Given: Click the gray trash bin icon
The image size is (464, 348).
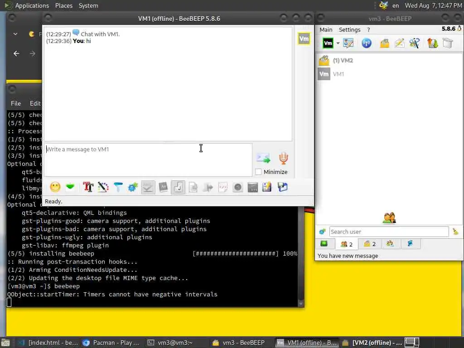Looking at the screenshot, I should (448, 43).
